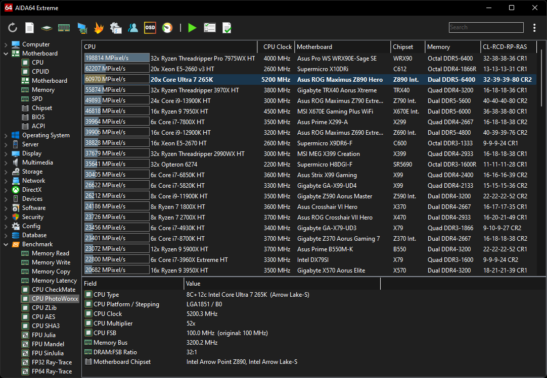Expand the Network tree node
Screen dimensions: 547x378
(x=6, y=181)
